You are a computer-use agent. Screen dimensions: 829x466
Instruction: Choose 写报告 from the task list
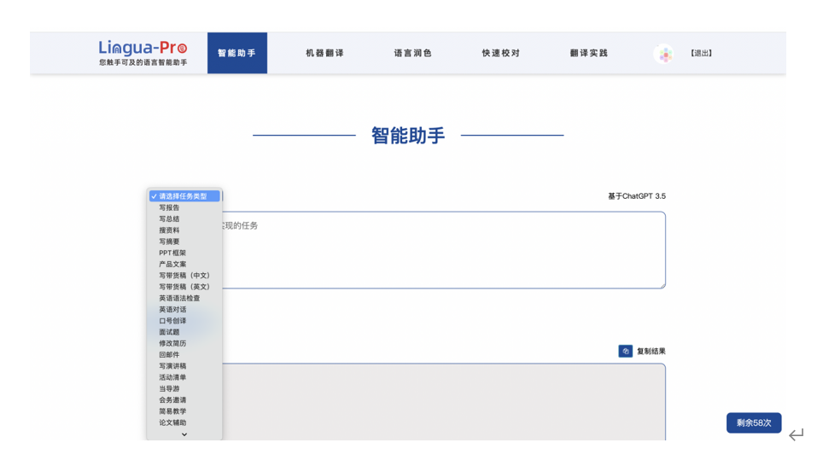(169, 207)
